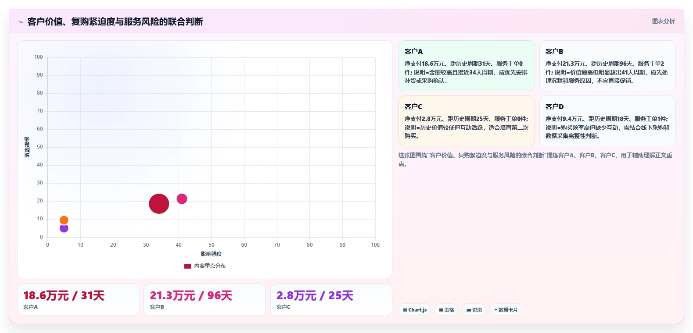The width and height of the screenshot is (693, 333).
Task: Open the orange 客户C detail card heading
Action: (x=413, y=106)
